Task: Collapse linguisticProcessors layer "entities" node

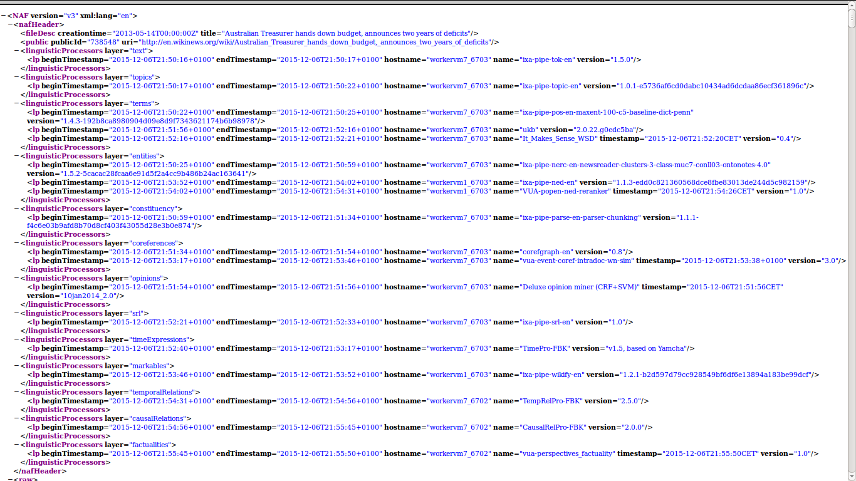Action: click(x=17, y=156)
